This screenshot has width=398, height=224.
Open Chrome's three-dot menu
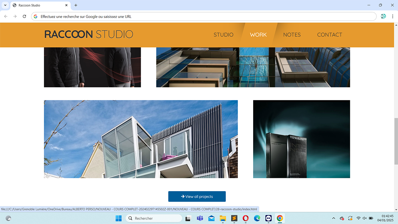point(392,16)
